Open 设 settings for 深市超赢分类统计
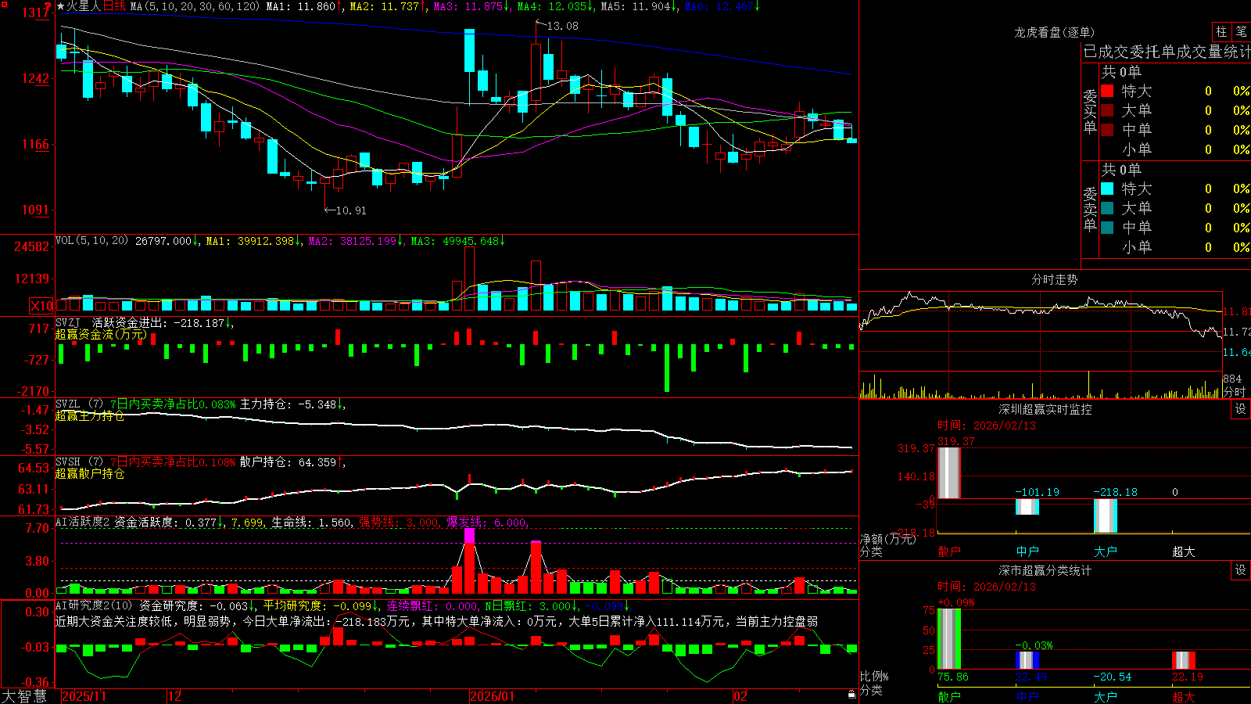The height and width of the screenshot is (704, 1251). pos(1241,570)
